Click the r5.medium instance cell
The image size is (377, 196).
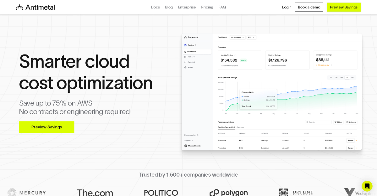[264, 148]
